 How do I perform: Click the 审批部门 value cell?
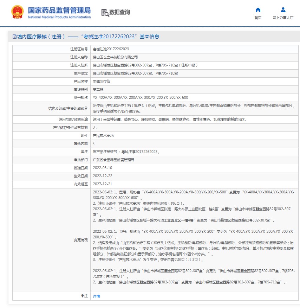(x=195, y=160)
